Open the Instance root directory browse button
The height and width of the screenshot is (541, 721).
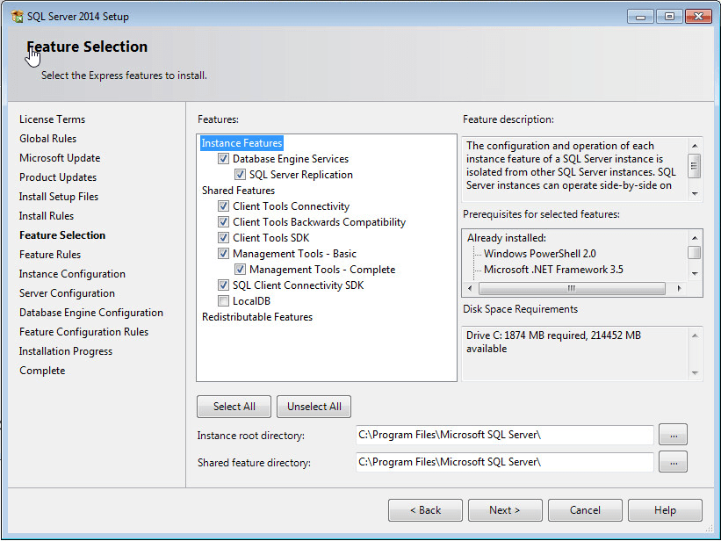[673, 435]
